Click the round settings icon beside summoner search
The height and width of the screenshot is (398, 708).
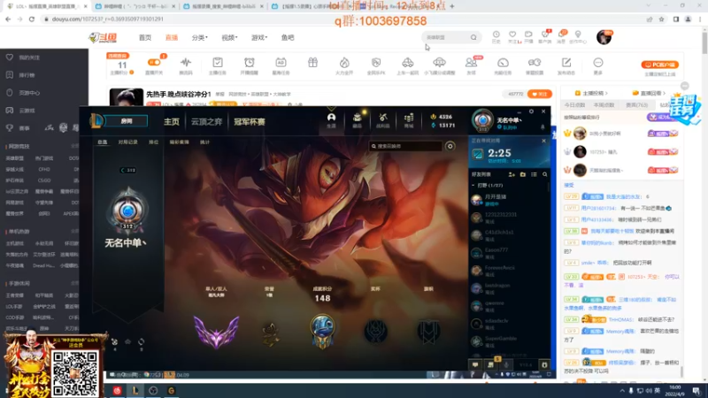[x=450, y=146]
